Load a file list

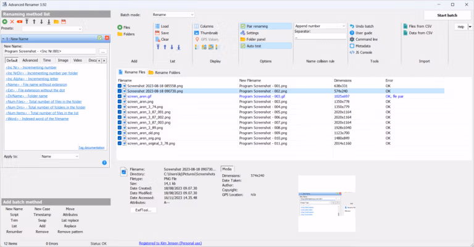point(162,27)
